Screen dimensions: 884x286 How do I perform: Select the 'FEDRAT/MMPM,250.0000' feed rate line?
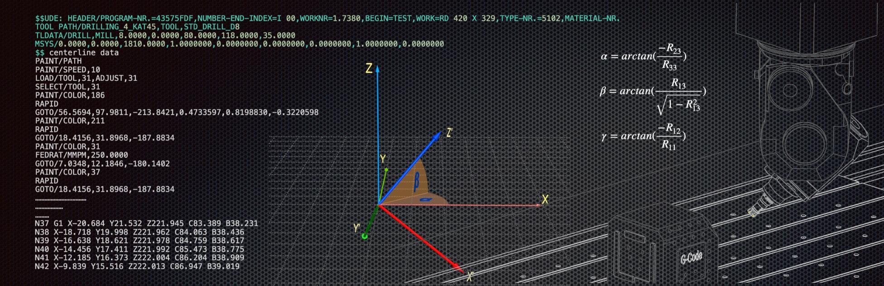(x=82, y=155)
